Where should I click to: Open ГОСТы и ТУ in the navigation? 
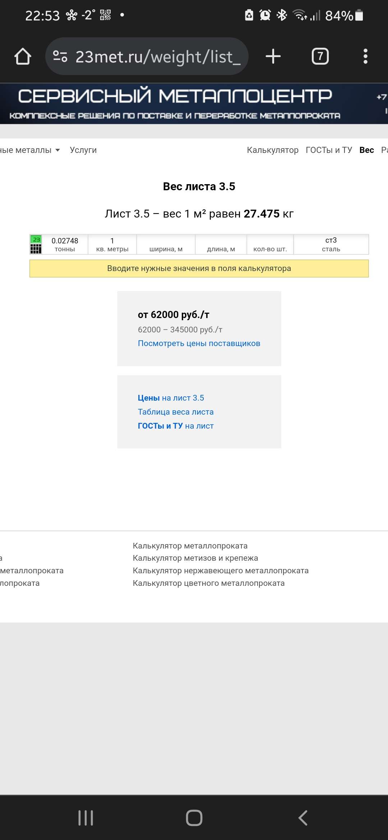[x=329, y=150]
